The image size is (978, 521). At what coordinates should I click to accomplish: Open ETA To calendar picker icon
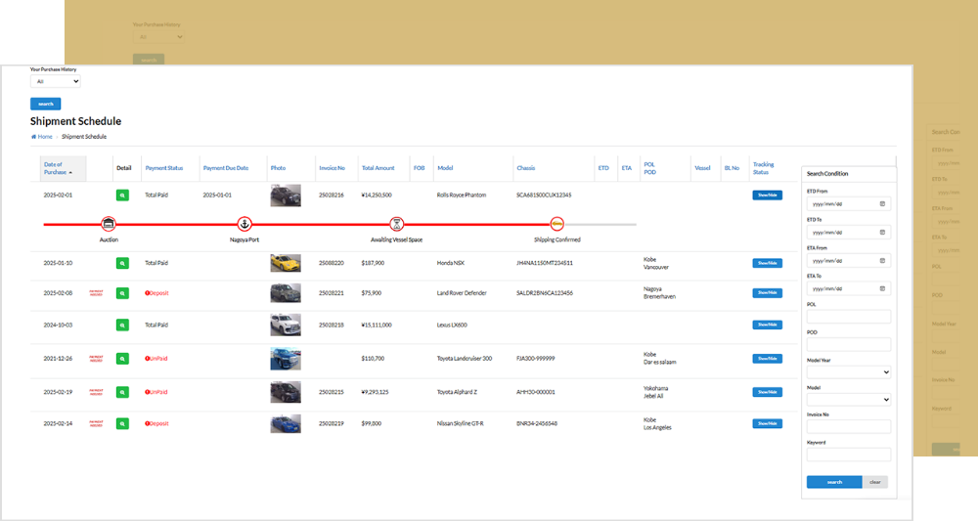(882, 288)
